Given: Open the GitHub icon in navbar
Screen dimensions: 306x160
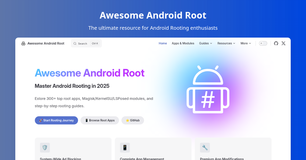Looking at the screenshot, I should coord(276,43).
